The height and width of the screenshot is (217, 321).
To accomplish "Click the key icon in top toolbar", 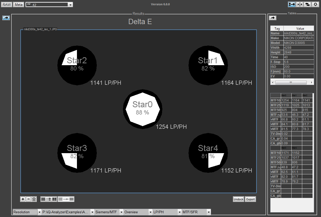I will (x=292, y=4).
